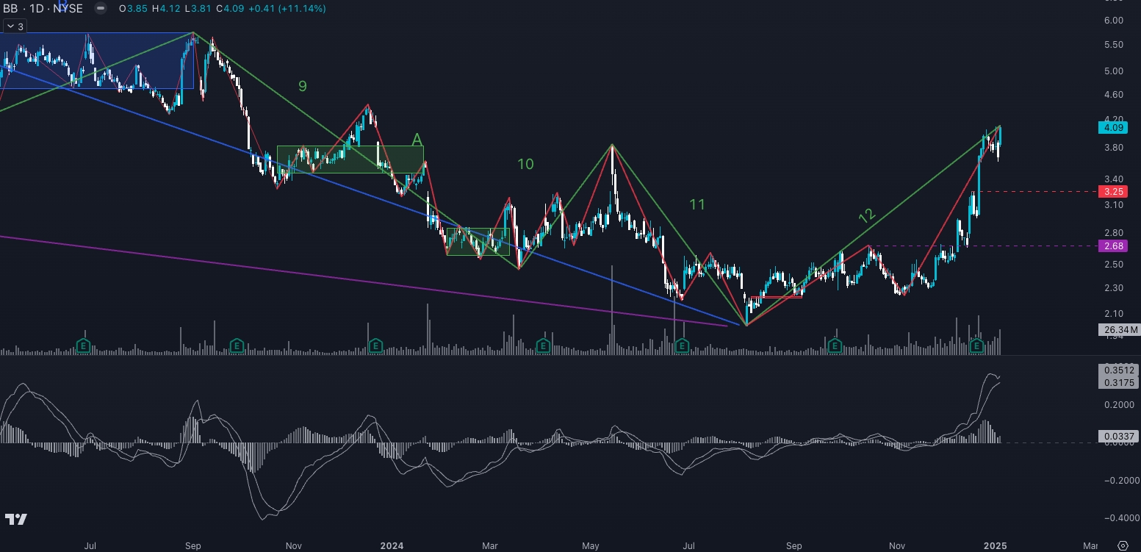
Task: Click earnings E marker between Mar and May
Action: pyautogui.click(x=543, y=345)
